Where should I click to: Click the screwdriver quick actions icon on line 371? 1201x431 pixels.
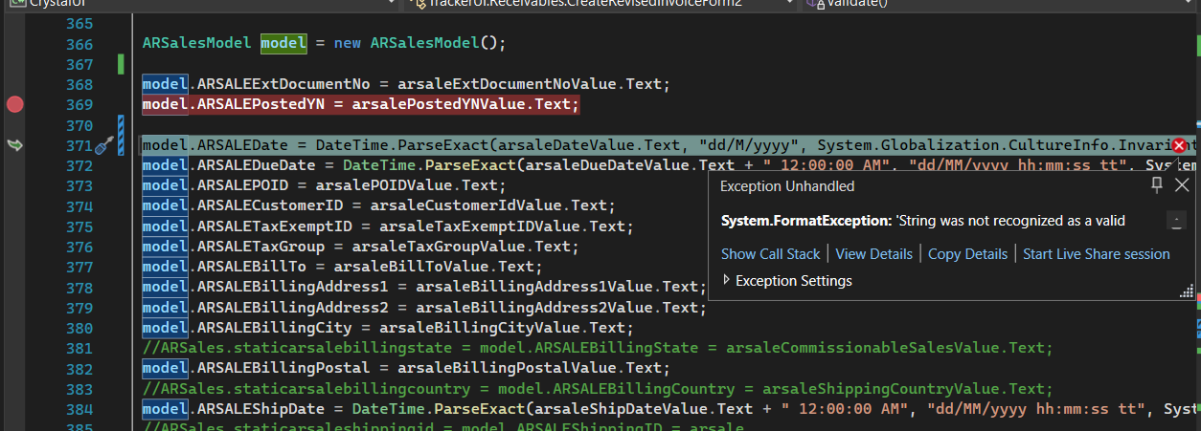105,146
